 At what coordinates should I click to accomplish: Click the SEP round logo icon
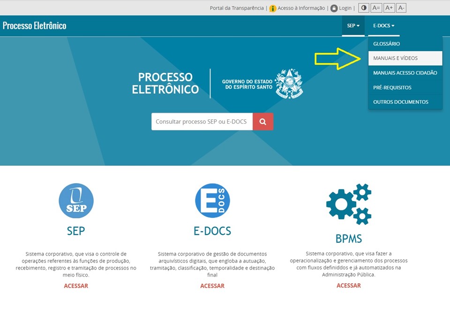click(76, 201)
